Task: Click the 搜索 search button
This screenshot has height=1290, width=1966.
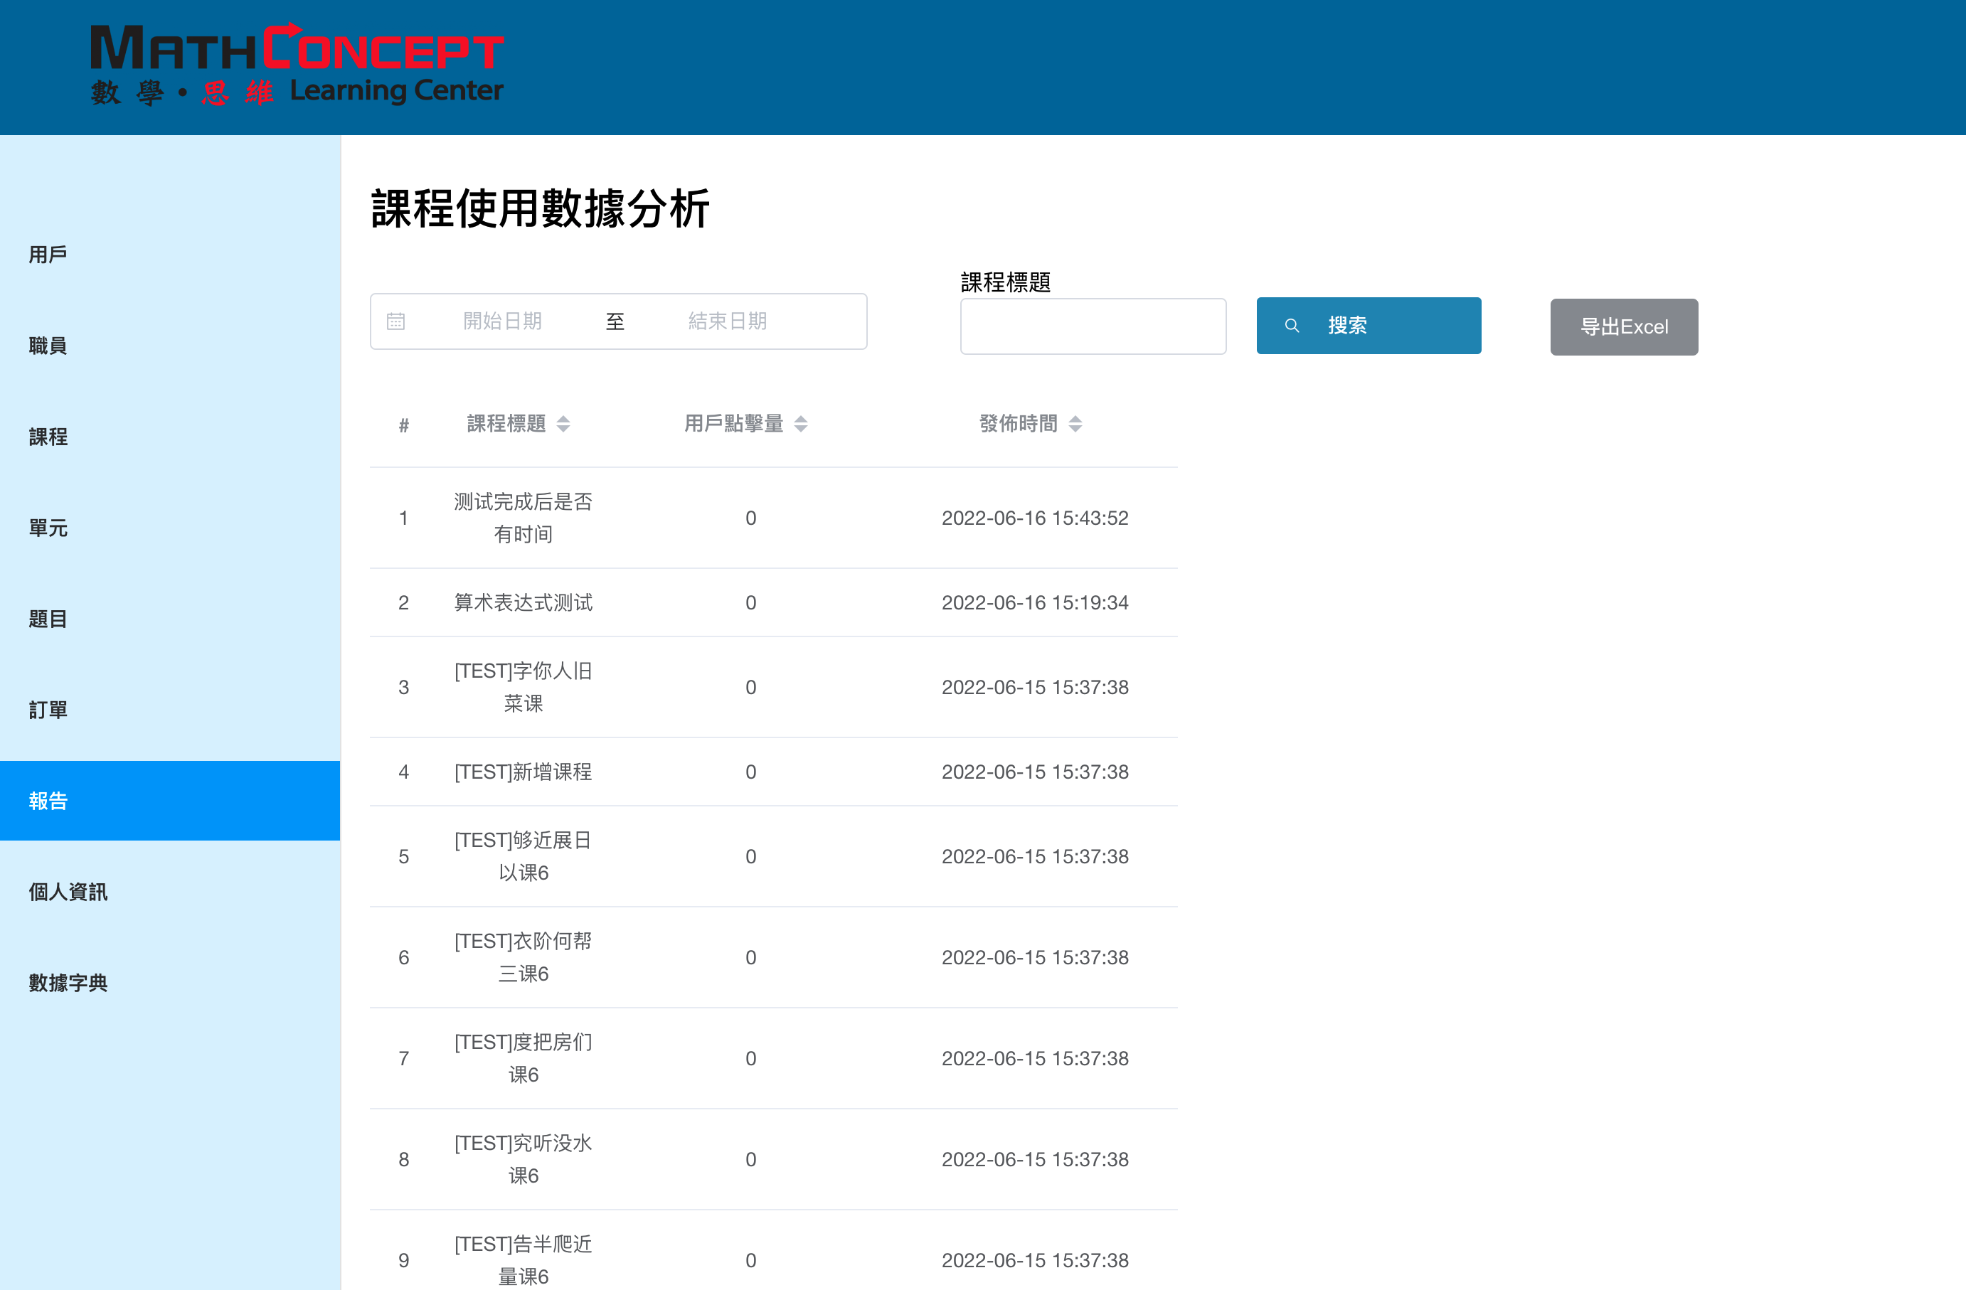Action: pos(1368,326)
